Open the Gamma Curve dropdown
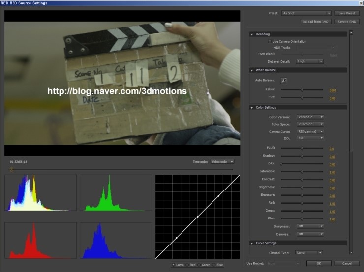The image size is (364, 272). click(x=310, y=132)
